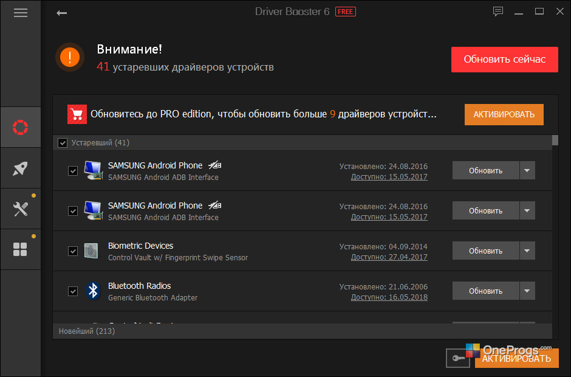Screen dimensions: 571x377
Task: Click the red shopping cart icon
Action: point(77,114)
